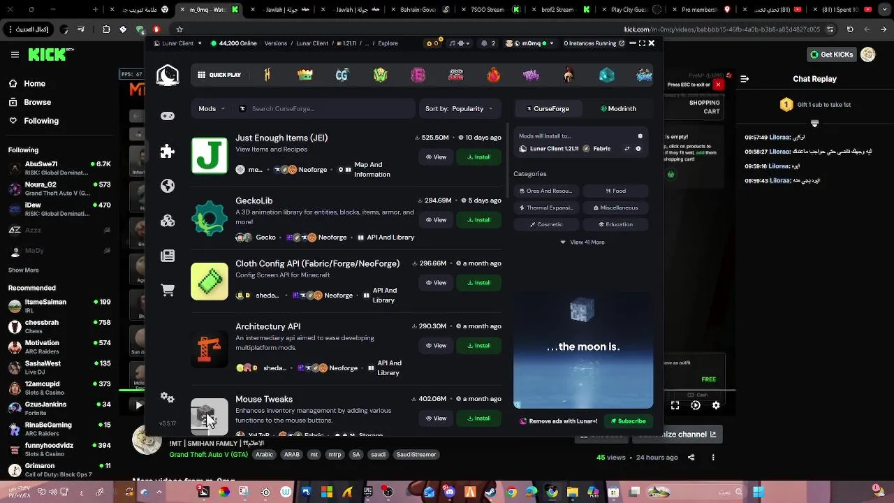Viewport: 894px width, 503px height.
Task: Toggle the Food category filter
Action: 615,191
